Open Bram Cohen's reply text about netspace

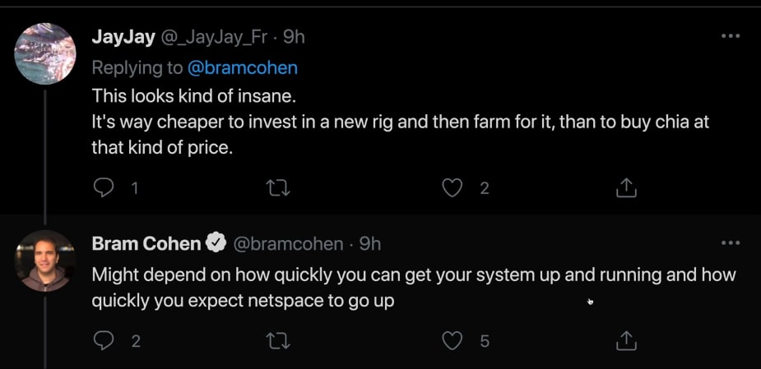click(414, 288)
